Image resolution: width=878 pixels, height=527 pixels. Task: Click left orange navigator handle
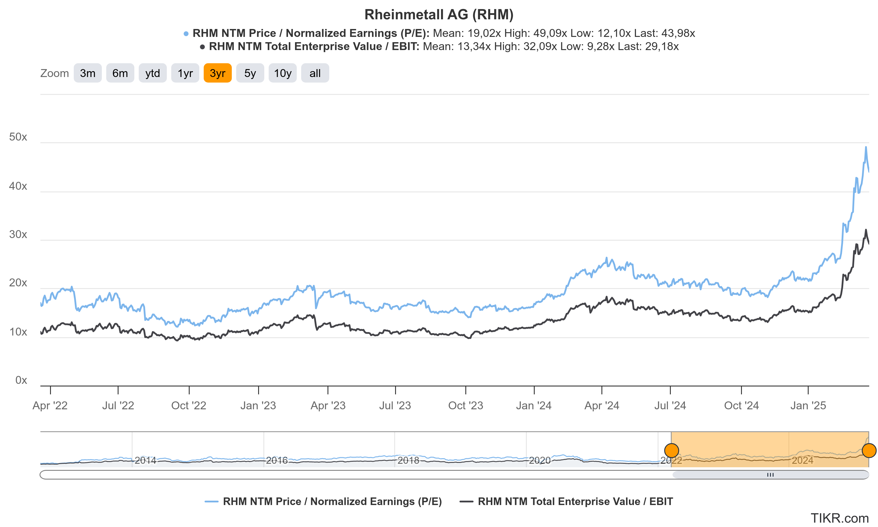[x=671, y=451]
